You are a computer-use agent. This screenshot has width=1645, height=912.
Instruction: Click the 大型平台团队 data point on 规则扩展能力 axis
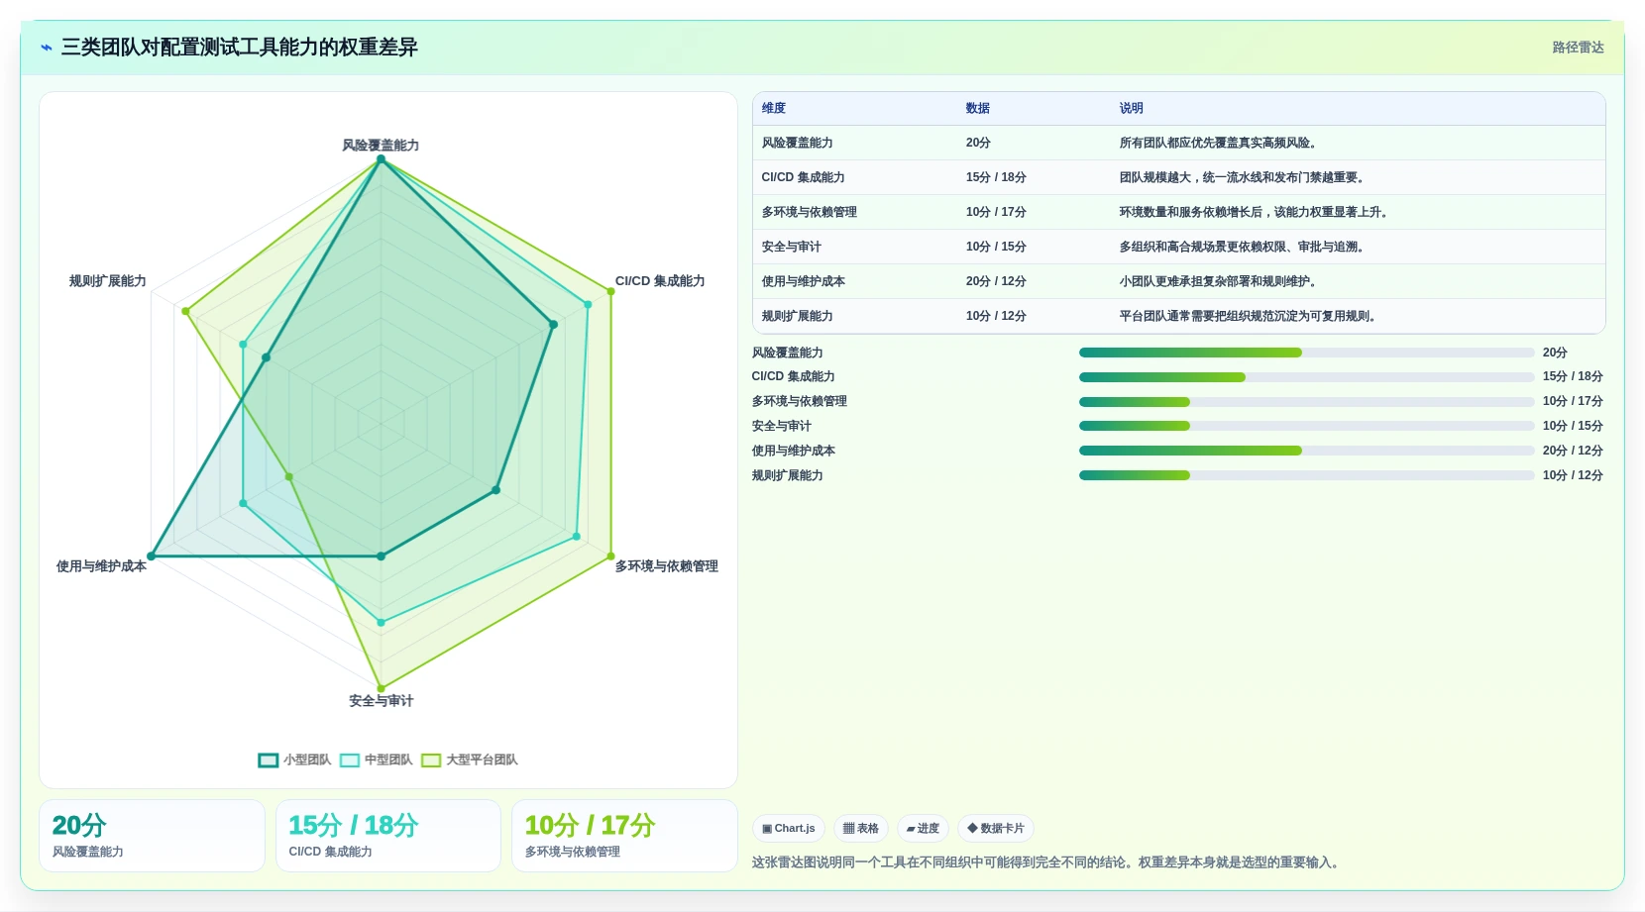[185, 312]
